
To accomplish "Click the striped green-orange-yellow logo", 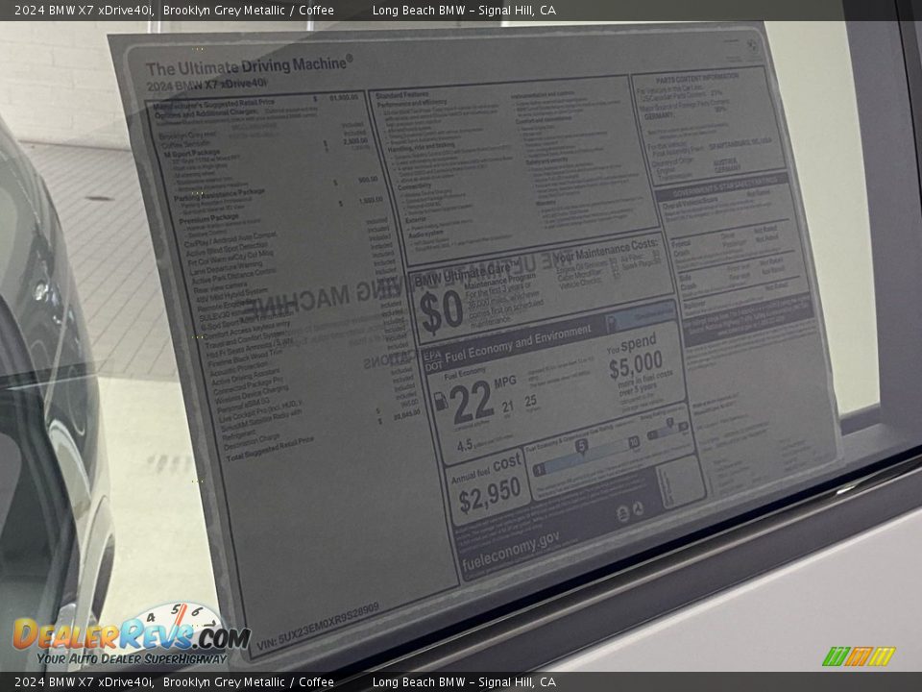I will [x=859, y=656].
